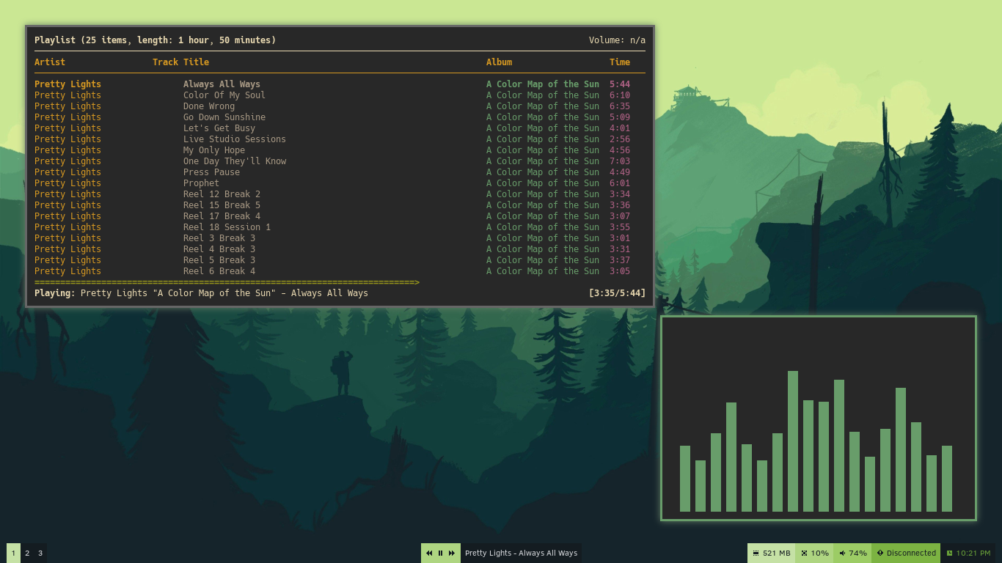Click the Track Title column header

point(180,62)
